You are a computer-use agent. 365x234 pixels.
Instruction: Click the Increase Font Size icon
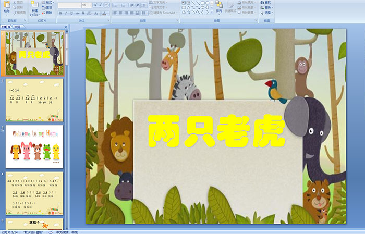92,5
